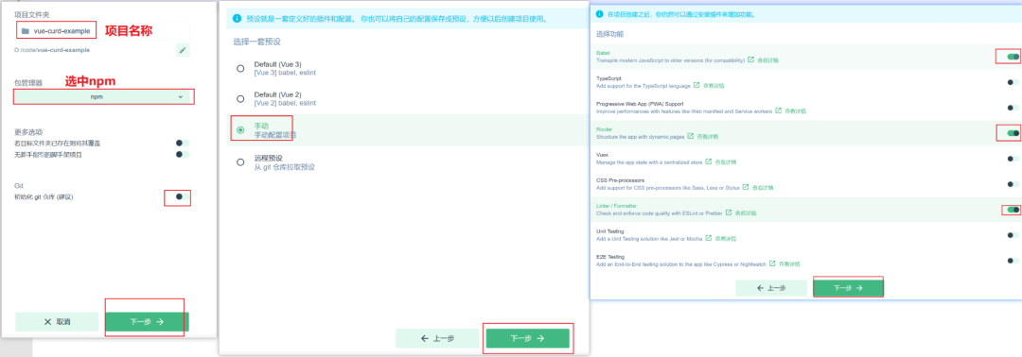Open 查看详情 link for TypeScript

pyautogui.click(x=714, y=85)
